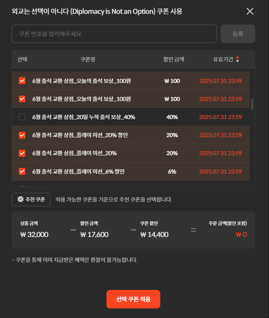Click the 쿠폰명 column header
This screenshot has height=318, width=269.
[88, 59]
